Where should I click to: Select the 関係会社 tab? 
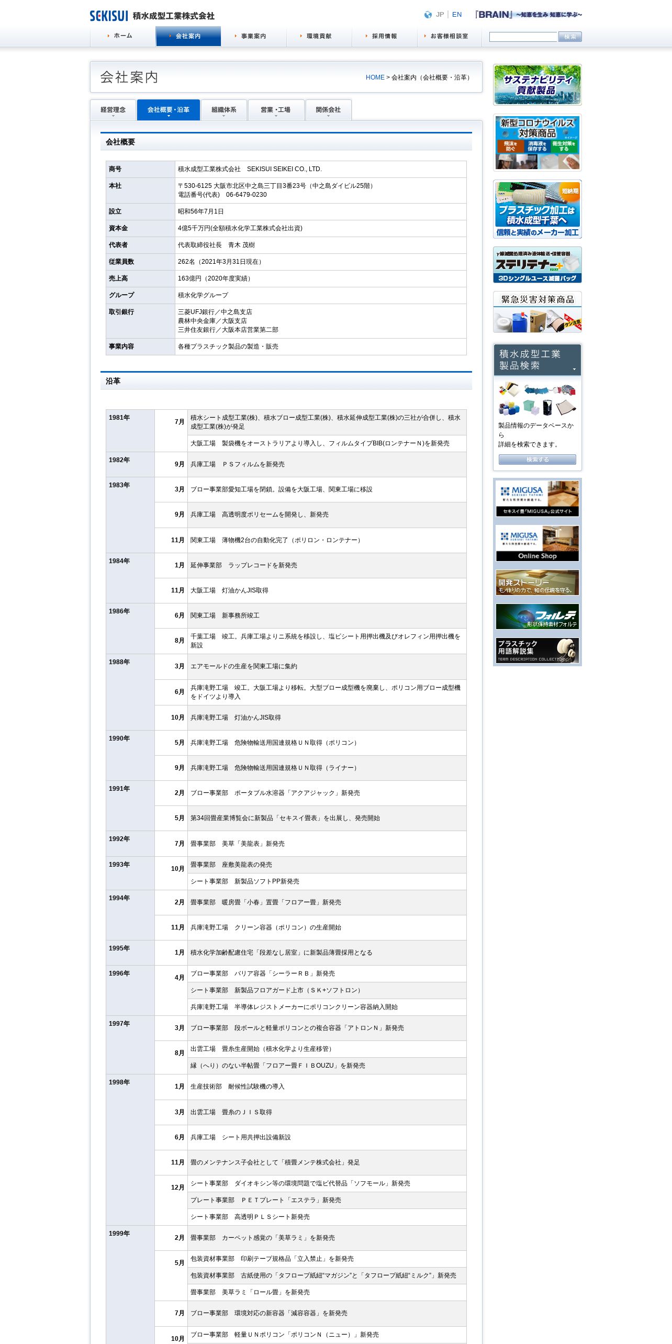(x=328, y=110)
